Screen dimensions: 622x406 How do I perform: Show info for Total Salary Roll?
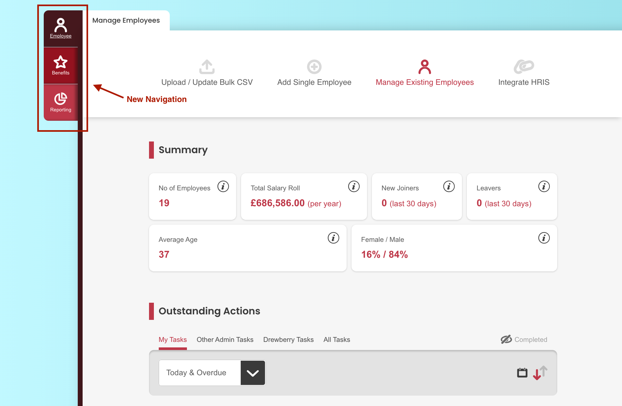pyautogui.click(x=354, y=186)
